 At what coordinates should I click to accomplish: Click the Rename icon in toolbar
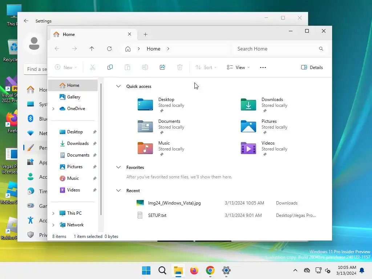[x=145, y=67]
